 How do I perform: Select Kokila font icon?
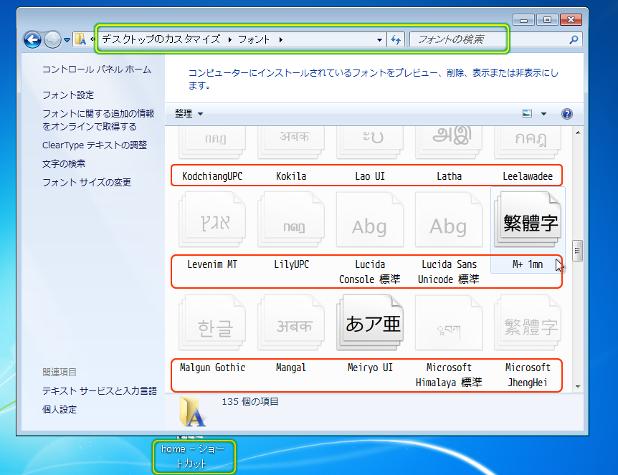pyautogui.click(x=291, y=143)
